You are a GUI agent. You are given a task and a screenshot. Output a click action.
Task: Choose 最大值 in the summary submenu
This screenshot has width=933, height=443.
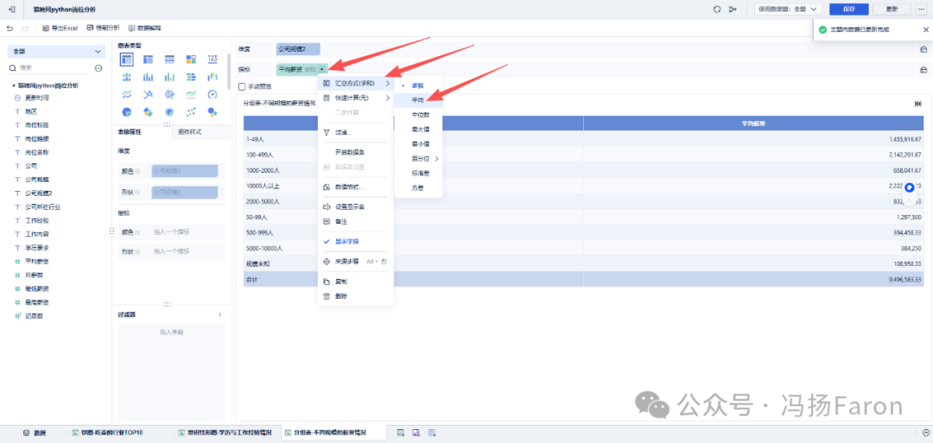pyautogui.click(x=418, y=129)
